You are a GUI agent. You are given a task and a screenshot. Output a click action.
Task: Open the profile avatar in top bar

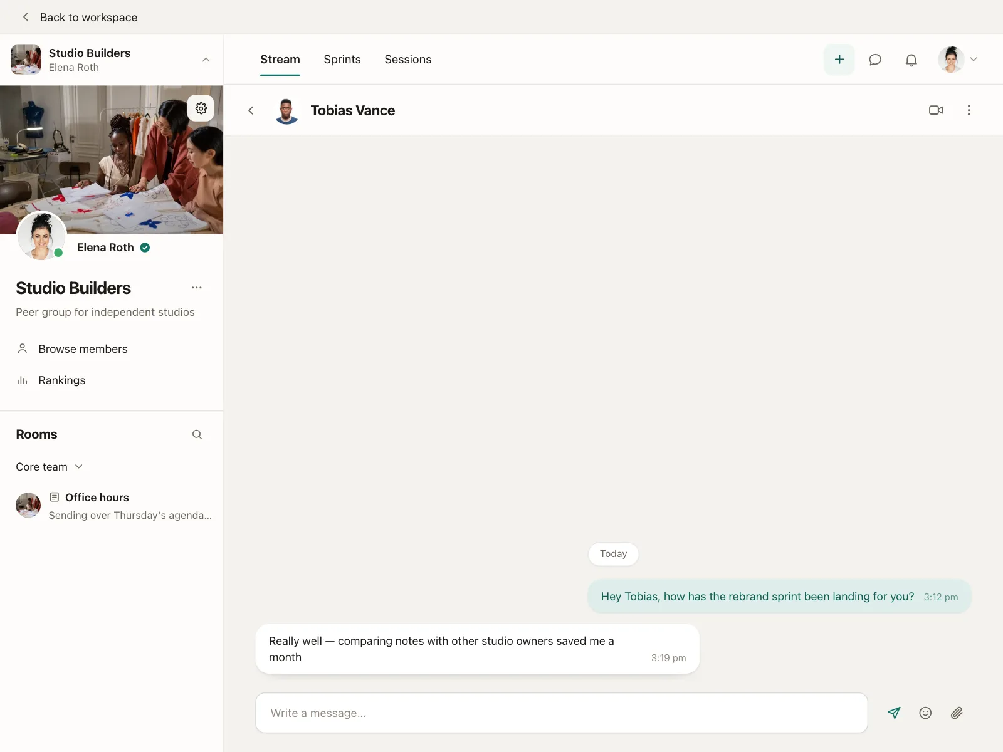coord(951,60)
